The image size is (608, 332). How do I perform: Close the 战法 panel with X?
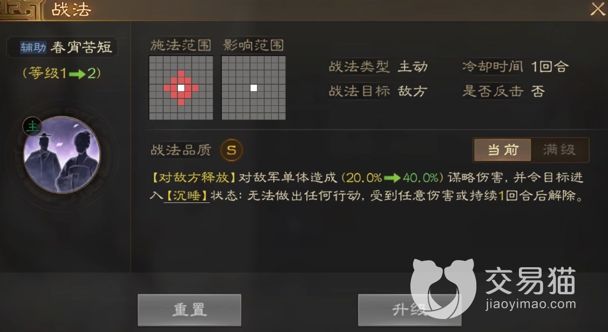598,9
